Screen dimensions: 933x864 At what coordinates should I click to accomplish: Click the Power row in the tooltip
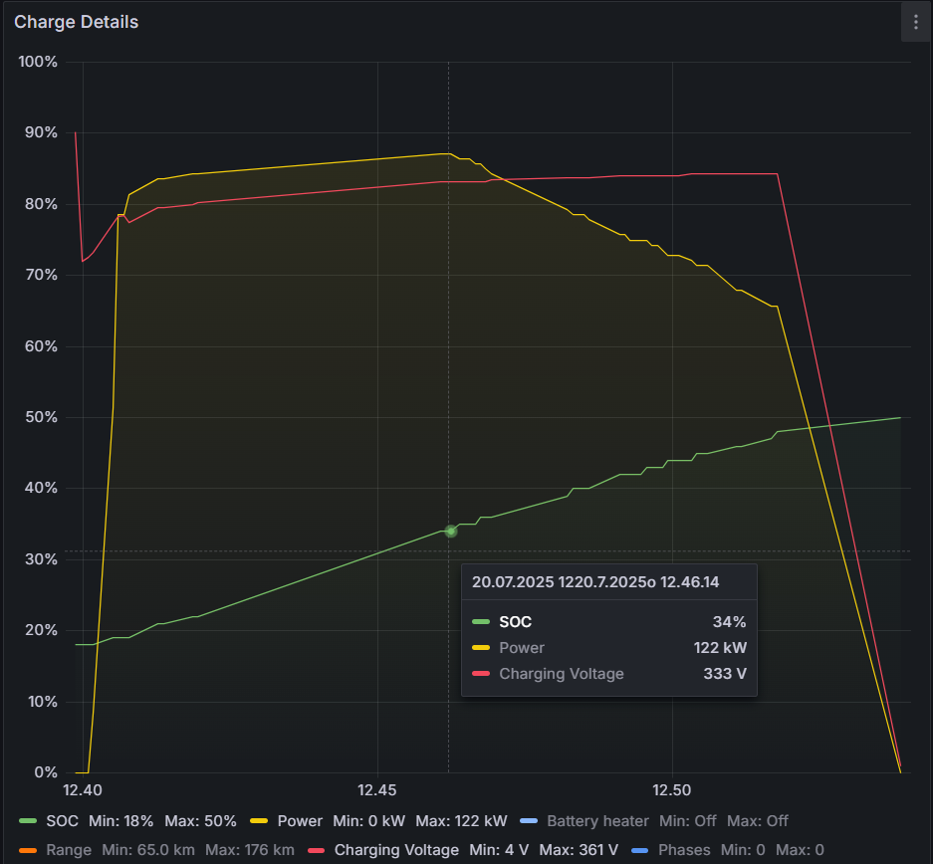(x=608, y=648)
